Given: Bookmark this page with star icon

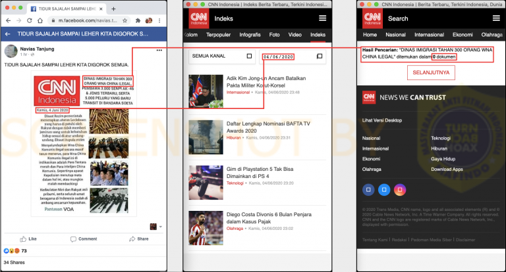Looking at the screenshot, I should (x=125, y=20).
